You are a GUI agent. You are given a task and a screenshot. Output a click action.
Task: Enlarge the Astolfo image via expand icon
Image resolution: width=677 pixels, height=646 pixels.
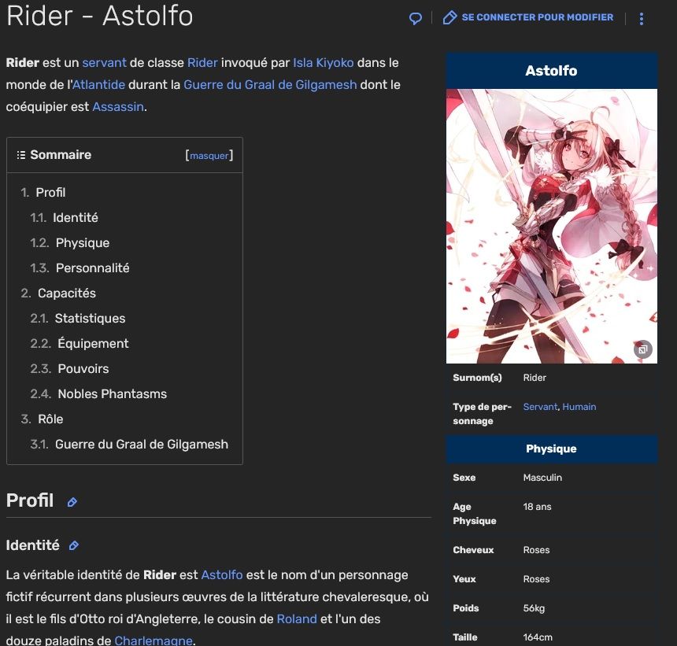point(642,349)
